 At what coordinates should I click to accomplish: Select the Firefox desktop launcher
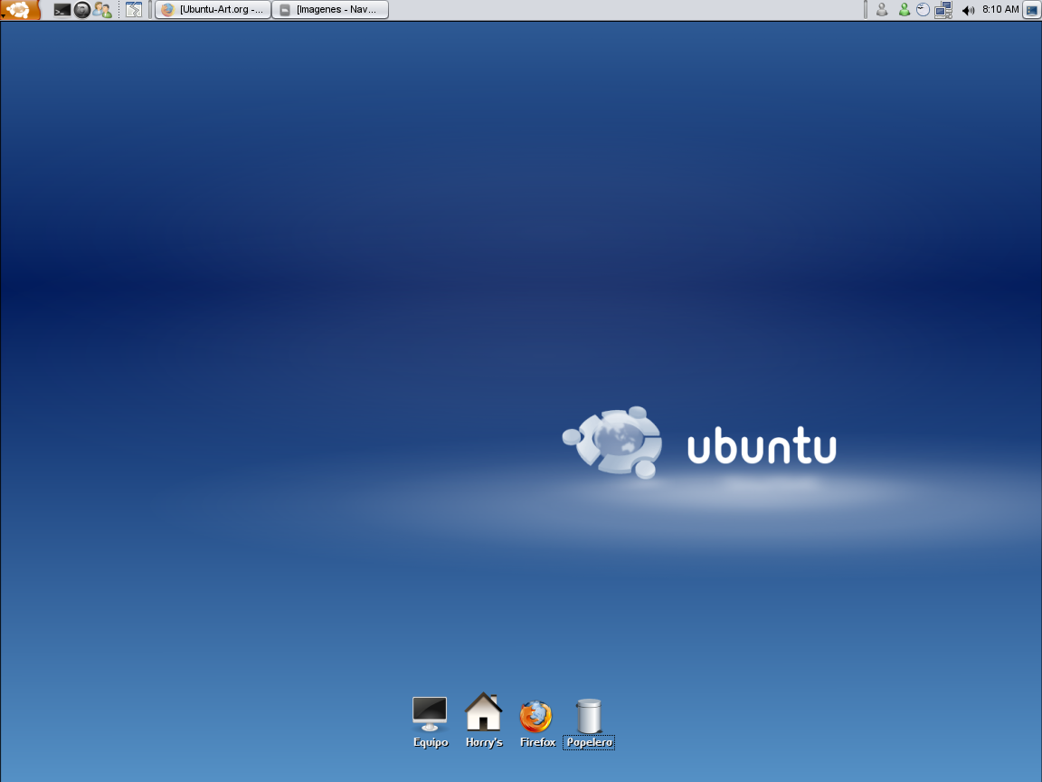(x=536, y=716)
